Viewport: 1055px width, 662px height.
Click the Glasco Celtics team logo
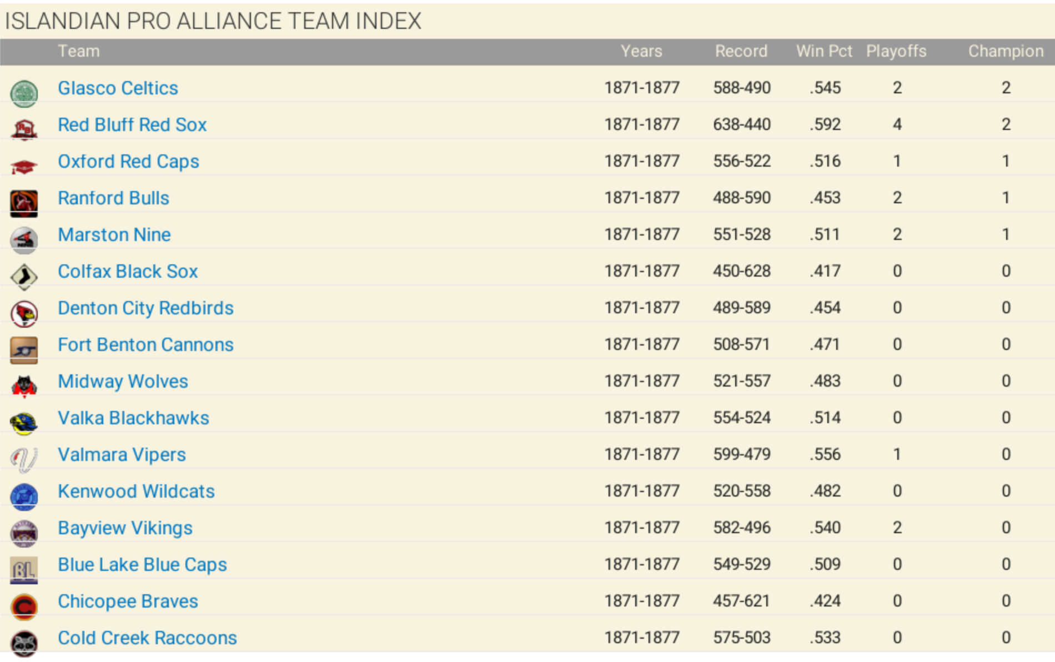click(x=24, y=93)
